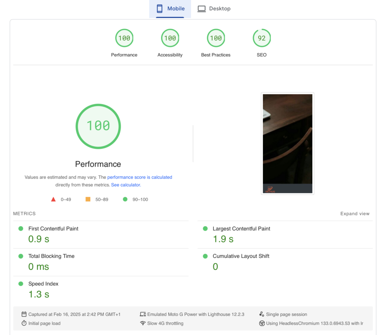Click the Cumulative Layout Shift label
Screen dimensions: 382x335
point(241,256)
